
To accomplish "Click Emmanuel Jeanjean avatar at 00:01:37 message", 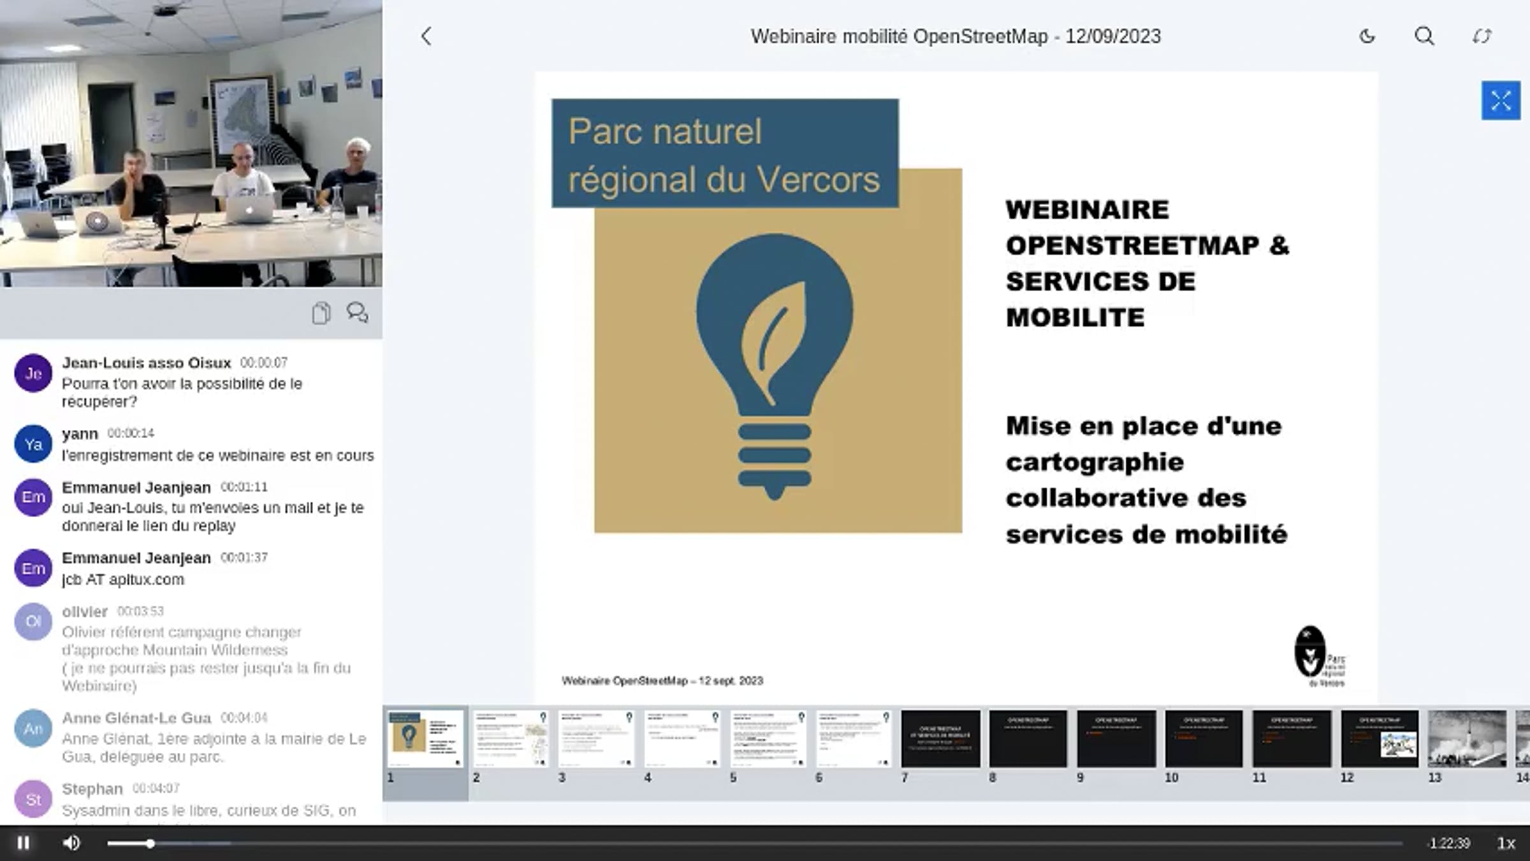I will click(33, 568).
